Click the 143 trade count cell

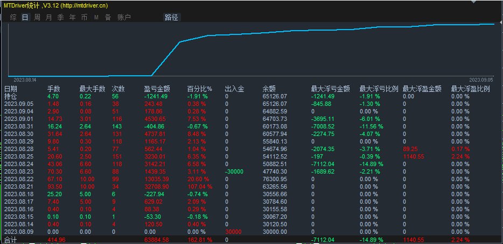point(116,126)
